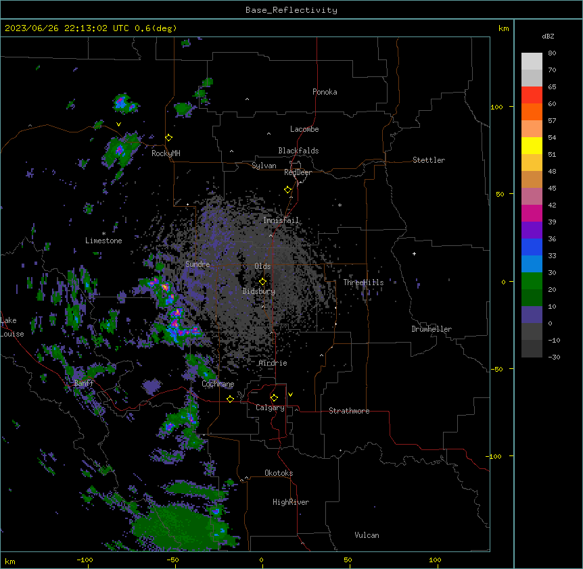Select the RedDeer label
Viewport: 583px width, 569px height.
298,173
